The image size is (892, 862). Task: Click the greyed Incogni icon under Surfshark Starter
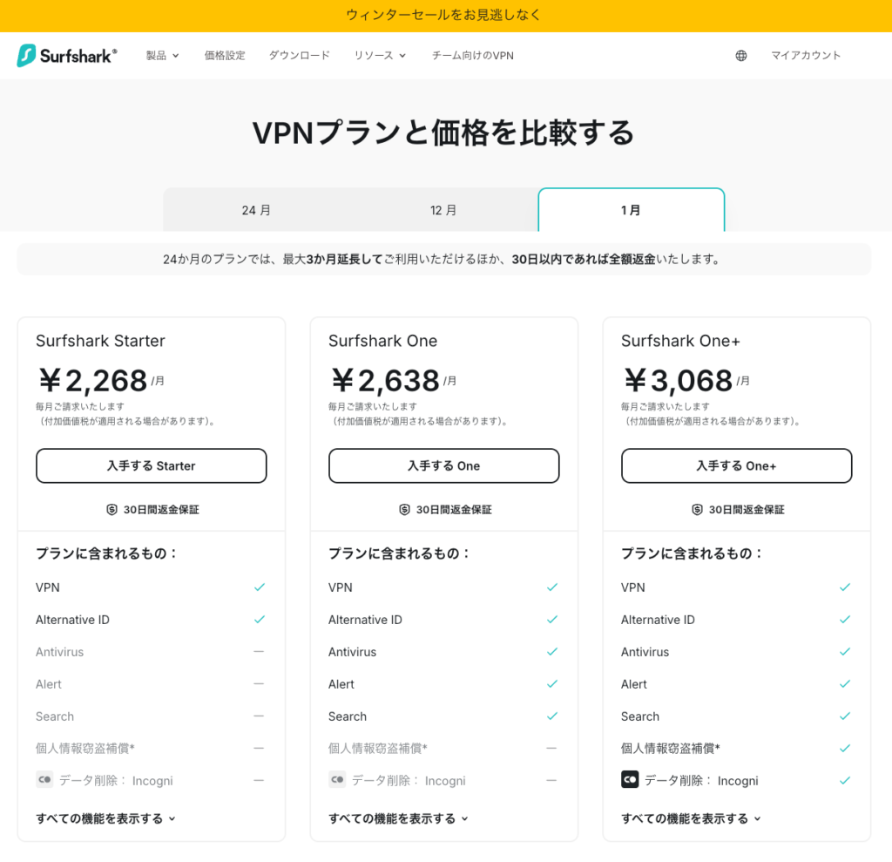click(44, 779)
